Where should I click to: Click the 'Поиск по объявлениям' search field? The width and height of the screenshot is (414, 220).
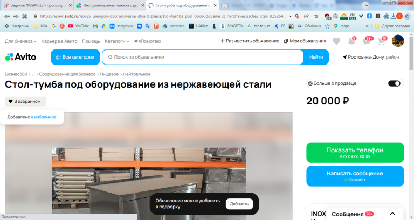pyautogui.click(x=203, y=57)
